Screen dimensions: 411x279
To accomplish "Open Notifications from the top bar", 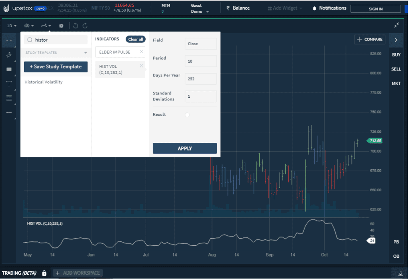I will 329,8.
